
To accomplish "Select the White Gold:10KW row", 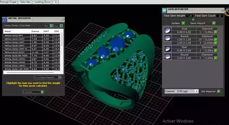I will click(32, 62).
